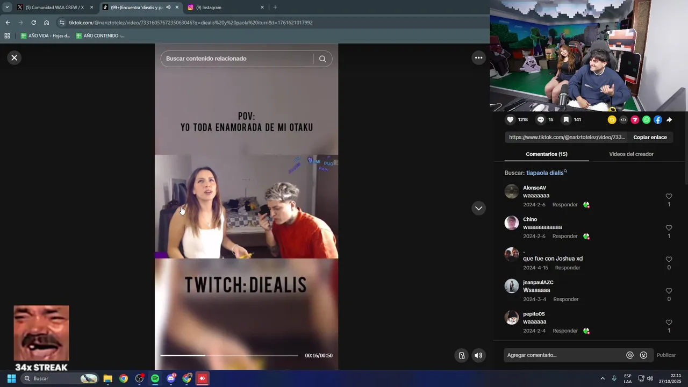
Task: Reply to Chino's comment
Action: click(x=565, y=236)
